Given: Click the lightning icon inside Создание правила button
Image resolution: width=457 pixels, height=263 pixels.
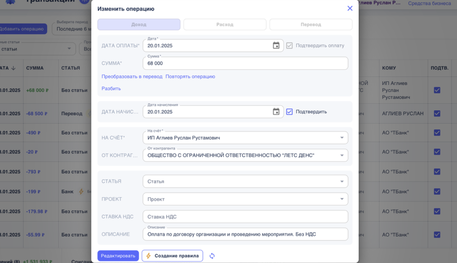Looking at the screenshot, I should (x=149, y=255).
